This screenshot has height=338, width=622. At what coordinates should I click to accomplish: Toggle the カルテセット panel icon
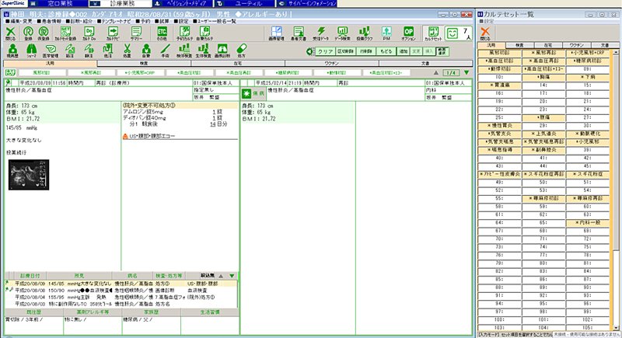[433, 33]
